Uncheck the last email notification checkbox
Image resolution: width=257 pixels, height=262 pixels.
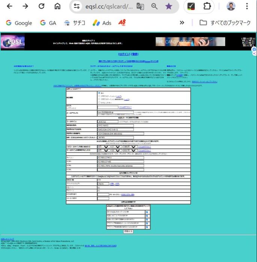pos(147,227)
